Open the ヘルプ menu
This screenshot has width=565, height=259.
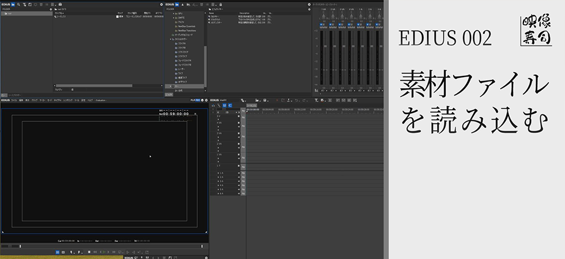[x=90, y=100]
